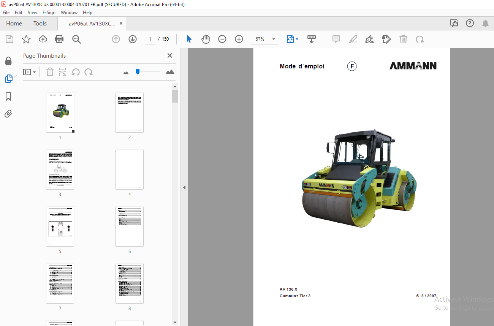Select the page 4 thumbnail
The width and height of the screenshot is (494, 326).
[x=130, y=169]
